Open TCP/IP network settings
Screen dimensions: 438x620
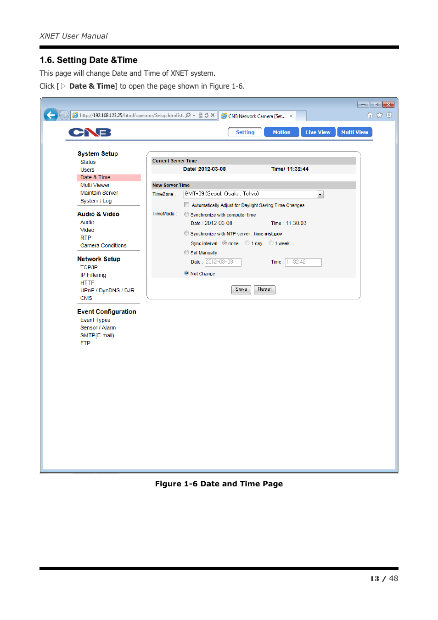click(89, 267)
